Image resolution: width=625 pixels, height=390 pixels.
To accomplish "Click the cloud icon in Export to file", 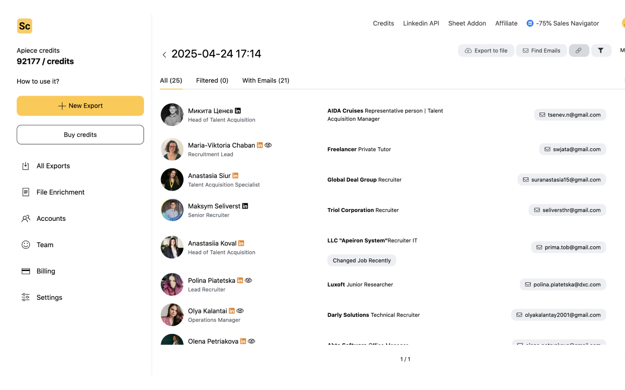I will click(468, 51).
